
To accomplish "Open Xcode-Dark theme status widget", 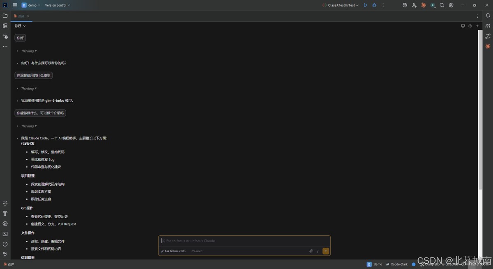I will [397, 264].
